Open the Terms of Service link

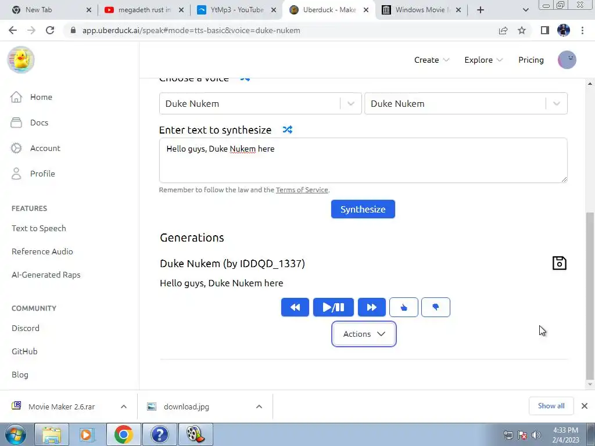[x=302, y=190]
